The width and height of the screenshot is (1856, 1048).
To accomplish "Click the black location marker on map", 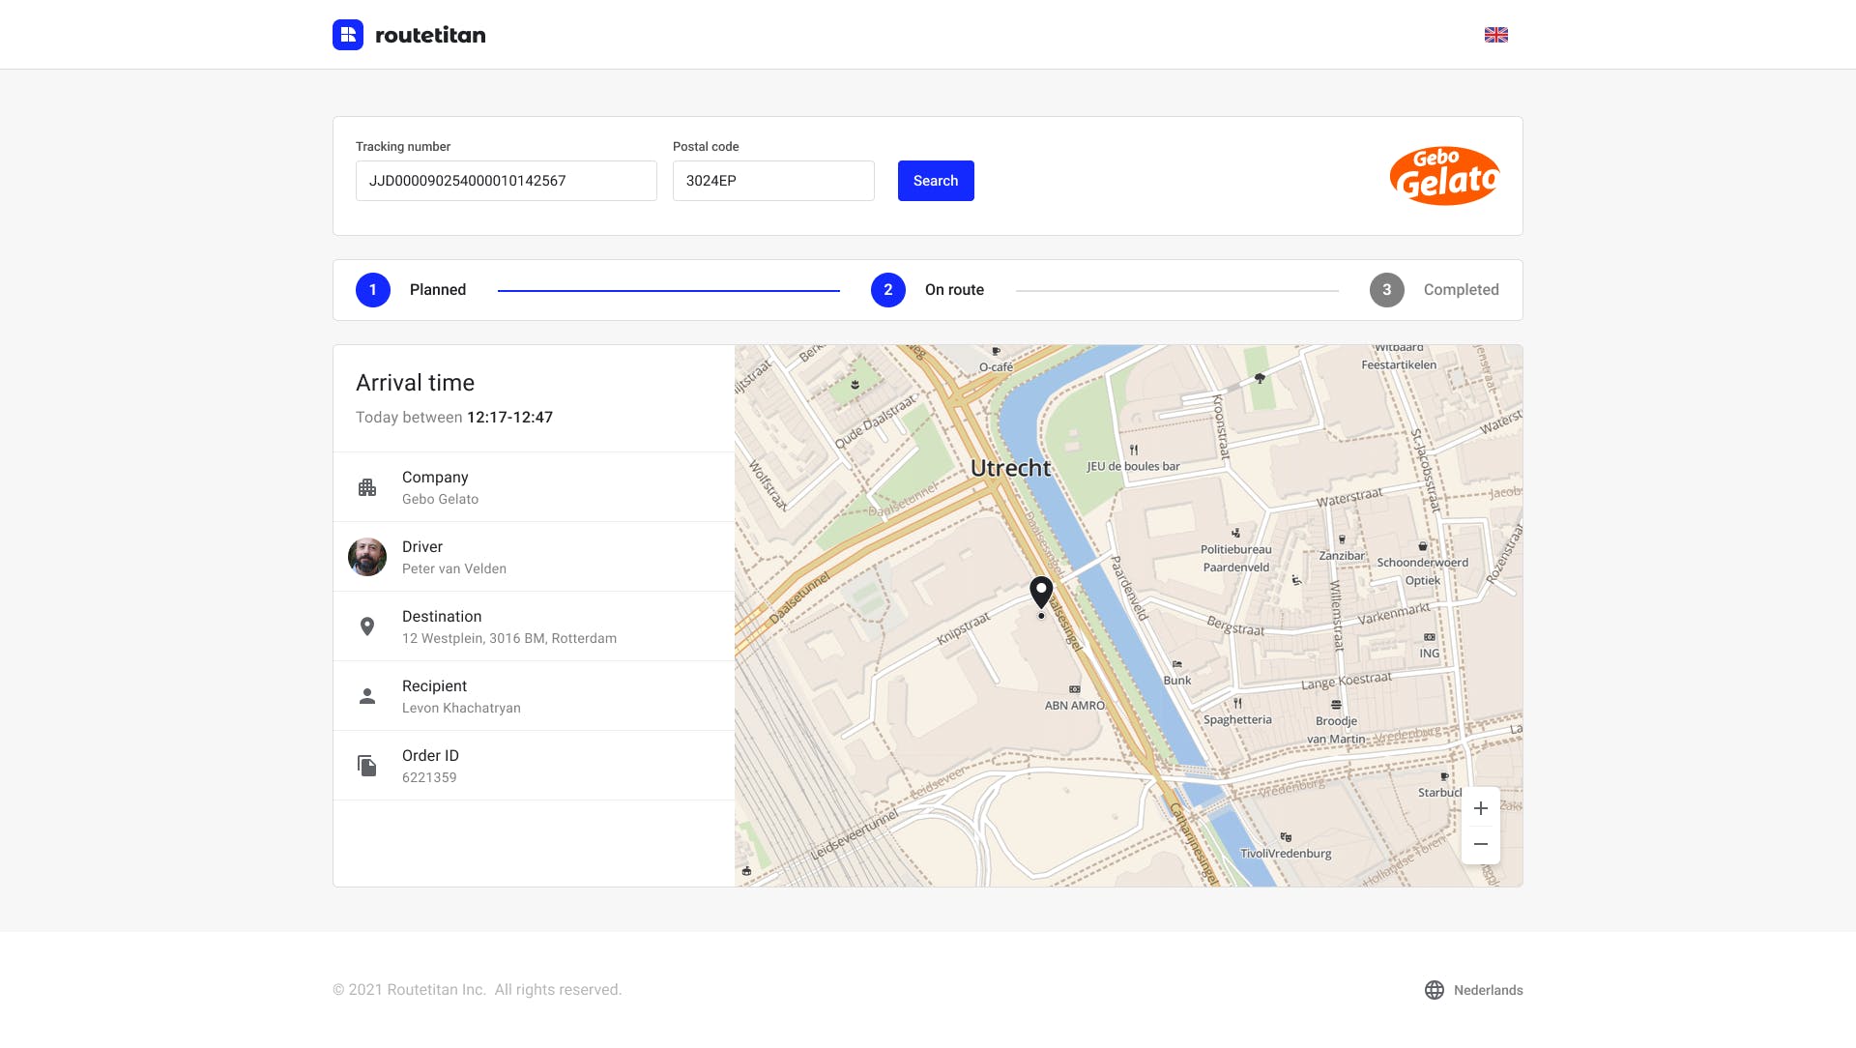I will pos(1041,592).
